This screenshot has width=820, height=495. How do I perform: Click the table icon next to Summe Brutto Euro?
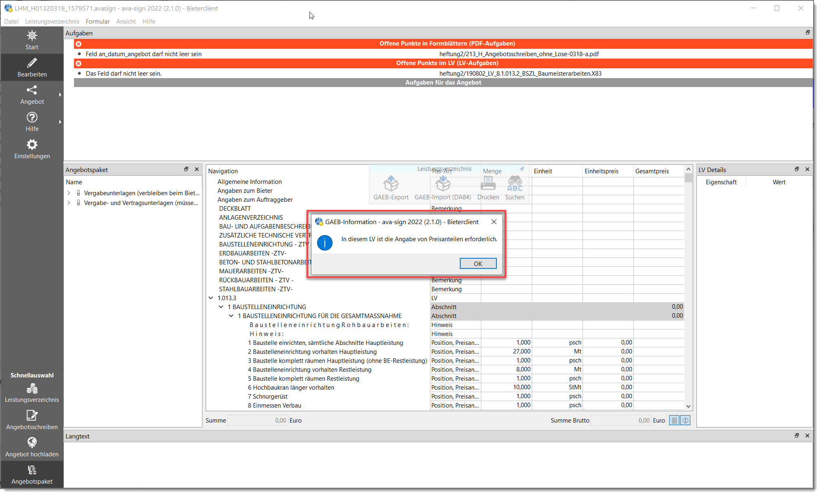(674, 421)
